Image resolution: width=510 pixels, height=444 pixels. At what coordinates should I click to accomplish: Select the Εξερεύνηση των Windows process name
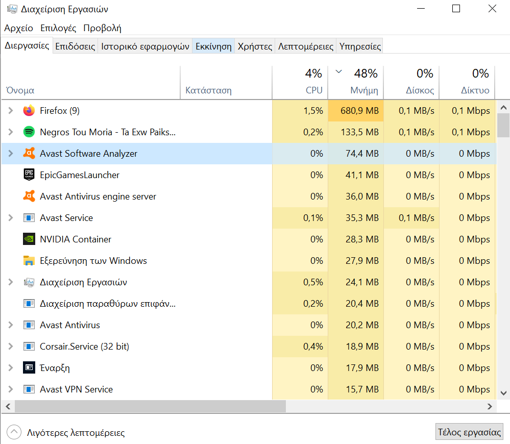(93, 261)
